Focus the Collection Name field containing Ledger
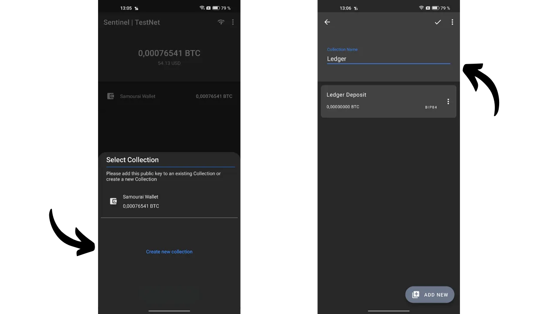 (x=388, y=59)
